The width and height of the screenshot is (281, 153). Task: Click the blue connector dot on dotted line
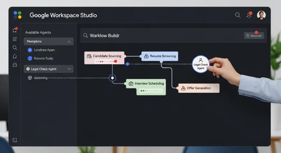(x=127, y=64)
